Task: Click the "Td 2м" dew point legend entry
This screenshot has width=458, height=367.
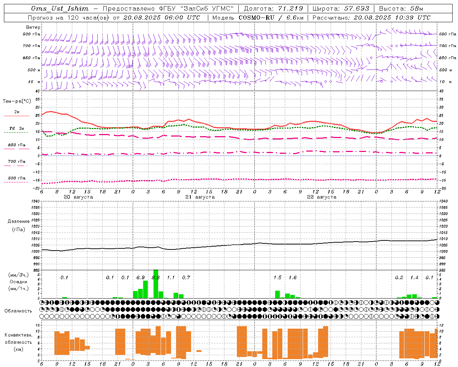Action: 16,128
